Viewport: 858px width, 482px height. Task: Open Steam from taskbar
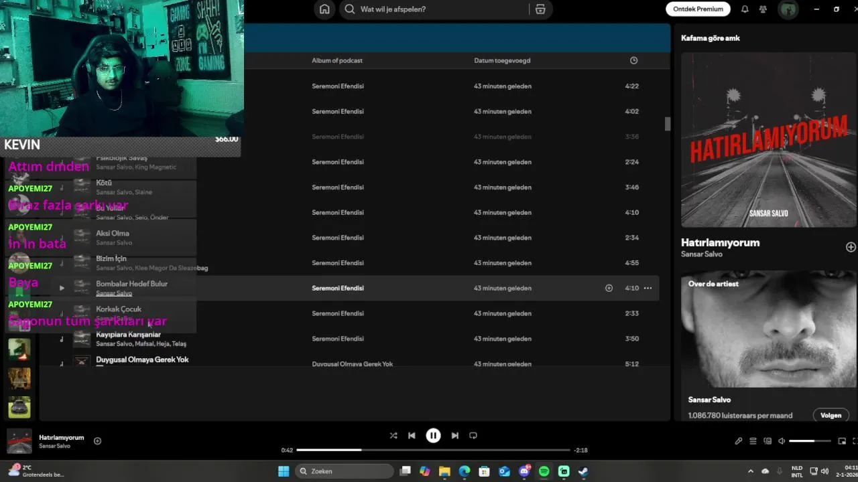pyautogui.click(x=583, y=471)
